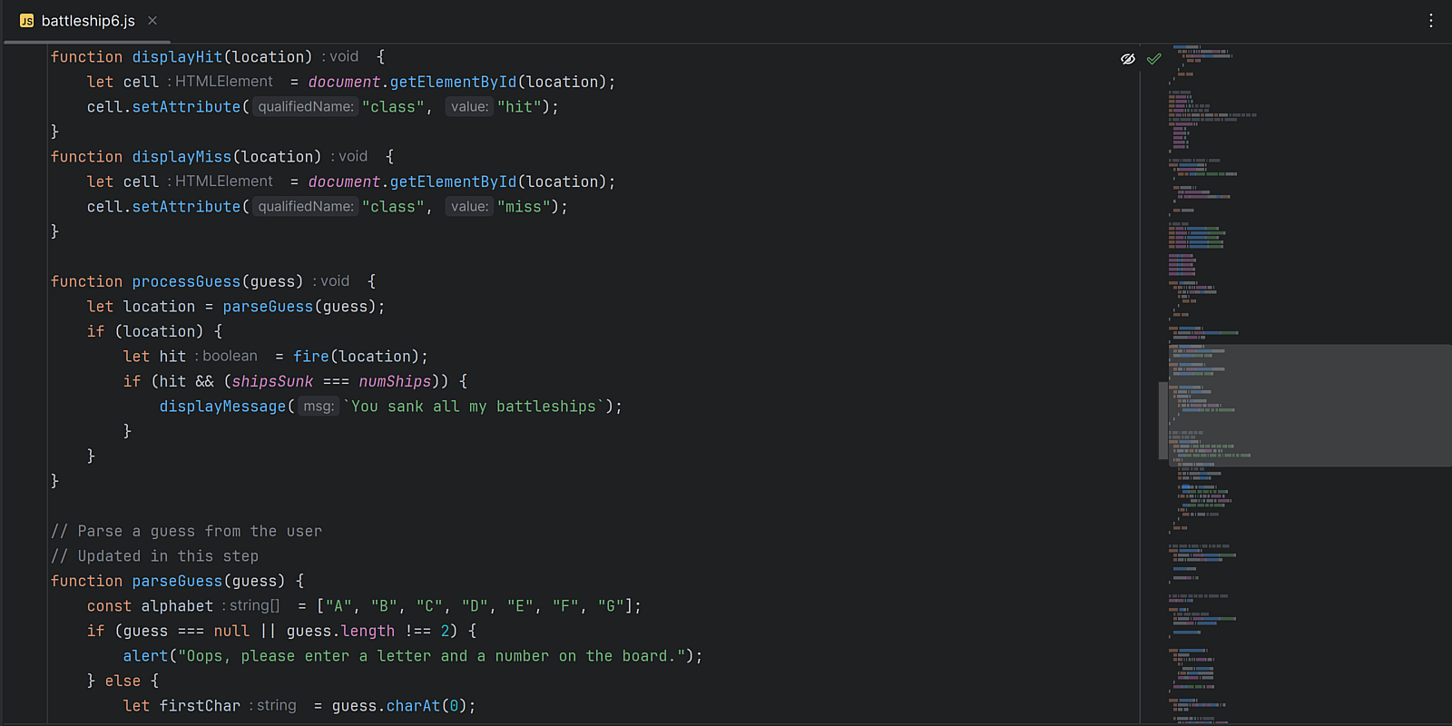Screen dimensions: 1452x726
Task: Click the vertical scrollbar thumb
Action: (1163, 420)
